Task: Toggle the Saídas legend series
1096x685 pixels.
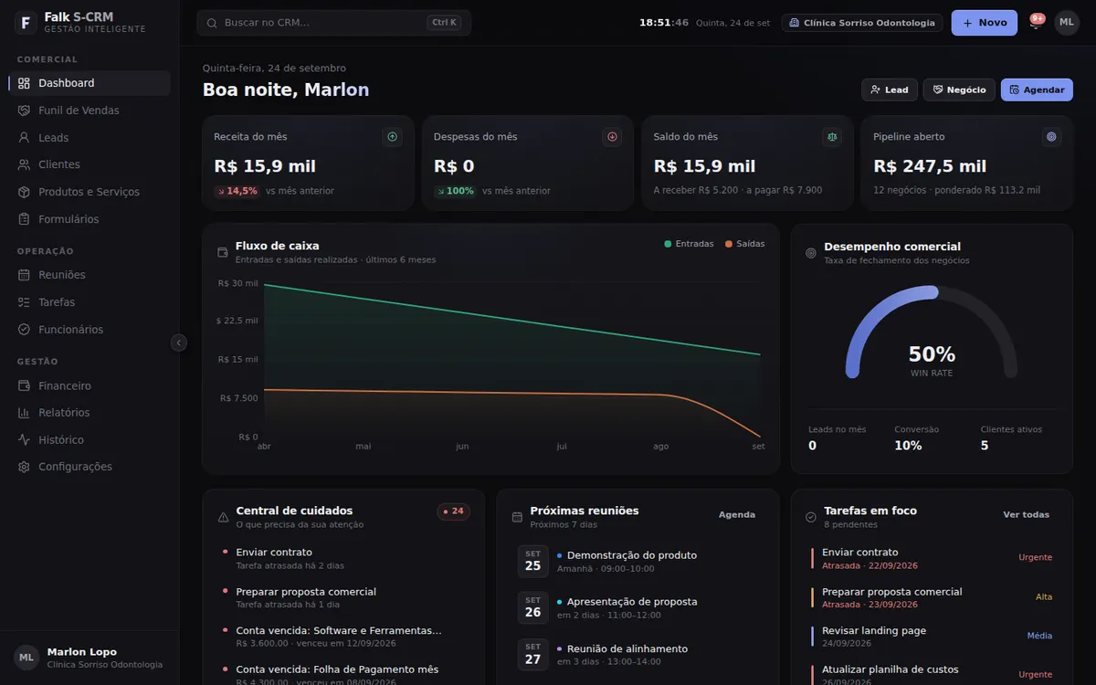Action: [744, 244]
